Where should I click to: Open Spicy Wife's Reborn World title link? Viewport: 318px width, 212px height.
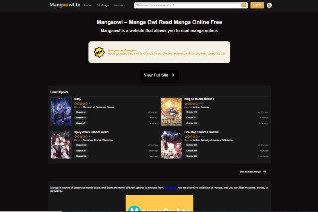(91, 132)
